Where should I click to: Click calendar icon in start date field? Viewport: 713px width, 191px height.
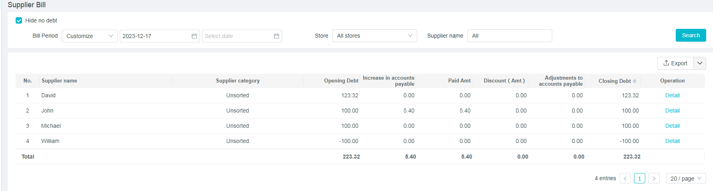point(194,36)
